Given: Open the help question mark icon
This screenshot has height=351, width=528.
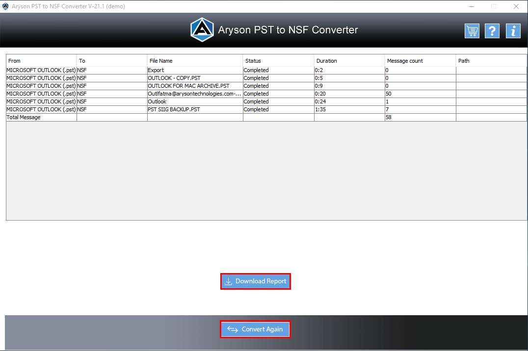Looking at the screenshot, I should pyautogui.click(x=492, y=31).
